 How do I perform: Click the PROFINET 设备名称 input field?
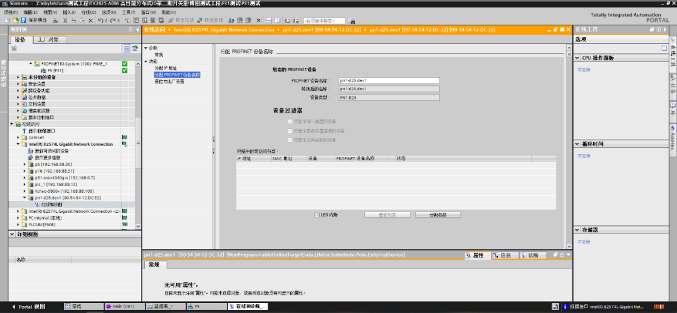[389, 80]
